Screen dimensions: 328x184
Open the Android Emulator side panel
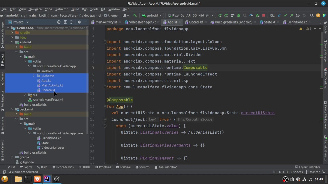click(325, 149)
